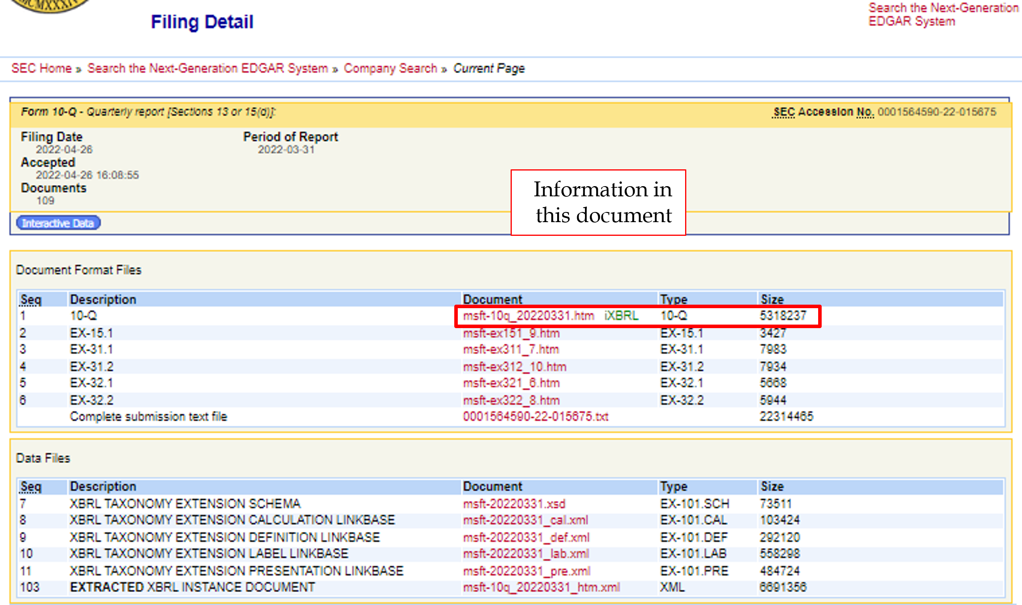The height and width of the screenshot is (605, 1022).
Task: Open the msft-ex312_10.htm exhibit link
Action: 515,366
